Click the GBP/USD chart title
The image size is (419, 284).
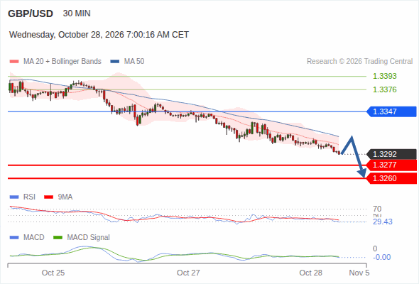click(31, 13)
